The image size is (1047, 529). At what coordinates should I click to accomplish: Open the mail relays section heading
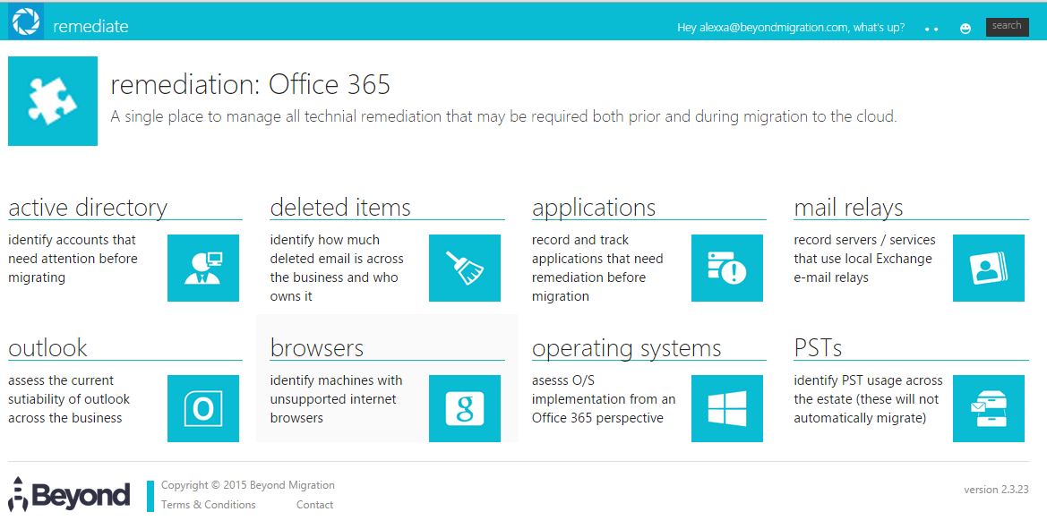tap(849, 209)
